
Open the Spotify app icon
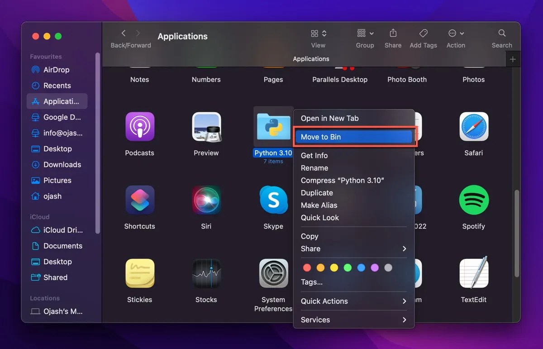[x=473, y=200]
